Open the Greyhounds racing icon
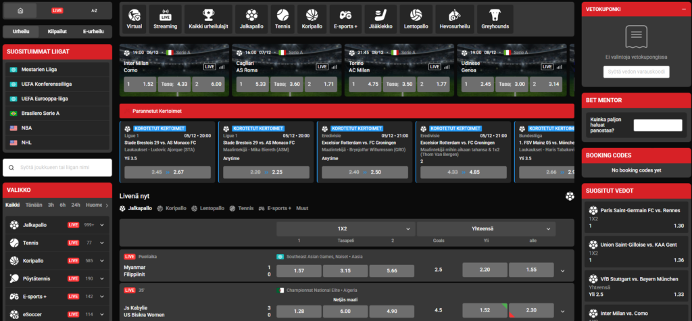692x321 pixels. coord(495,19)
